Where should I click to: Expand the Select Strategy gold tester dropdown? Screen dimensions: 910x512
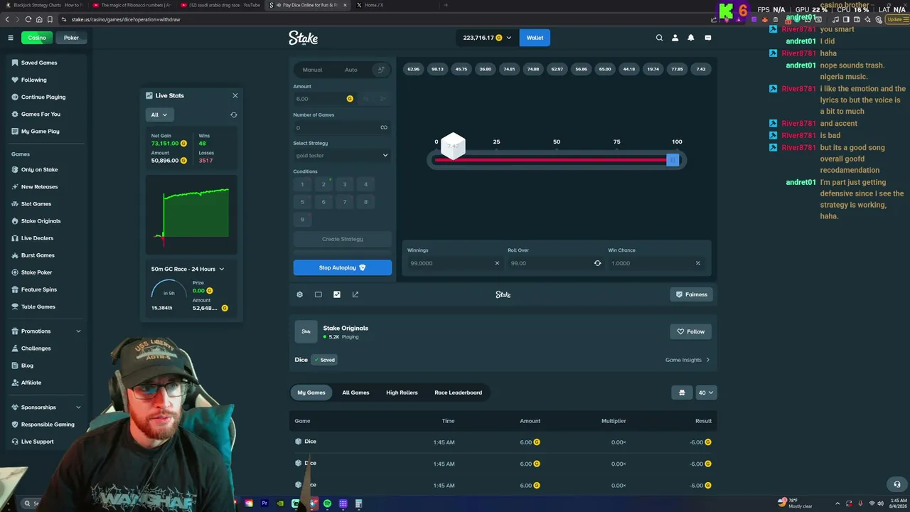click(342, 155)
